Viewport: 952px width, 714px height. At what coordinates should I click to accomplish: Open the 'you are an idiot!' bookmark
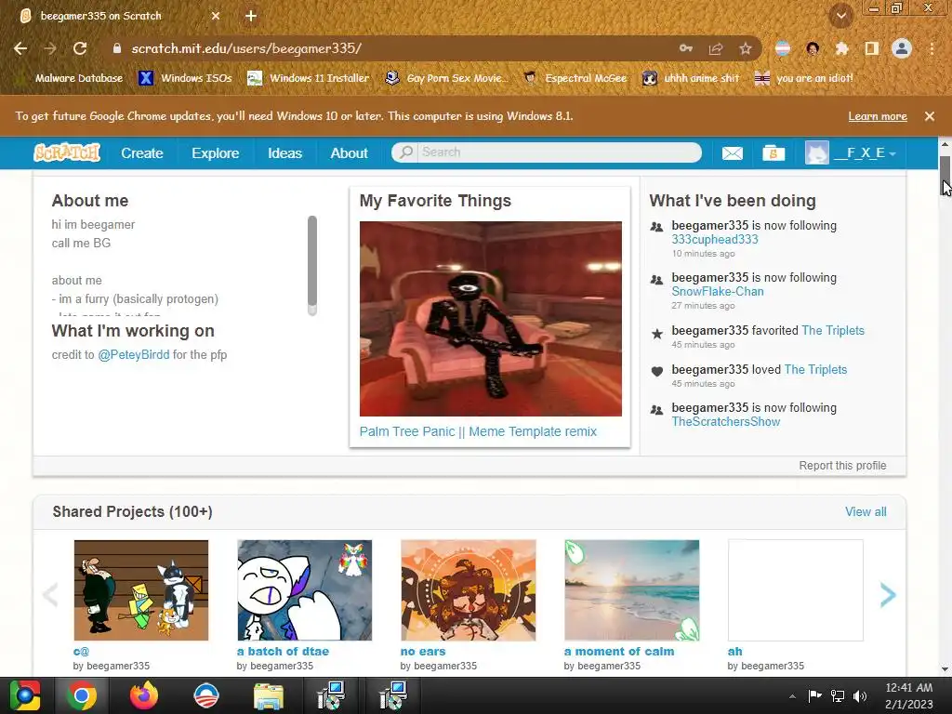pos(804,78)
